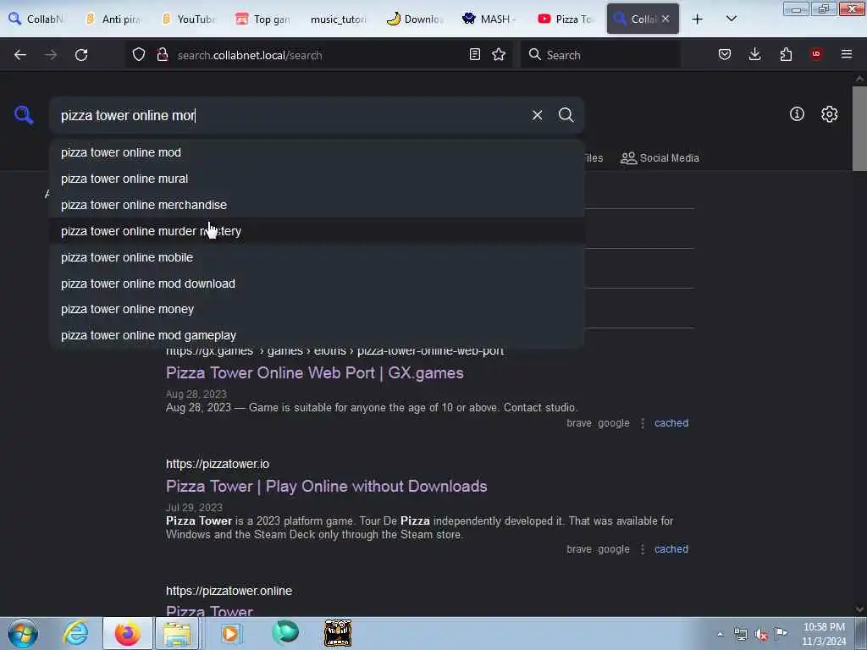Switch to the Downlo tab
Screen dimensions: 867x650
click(x=414, y=19)
